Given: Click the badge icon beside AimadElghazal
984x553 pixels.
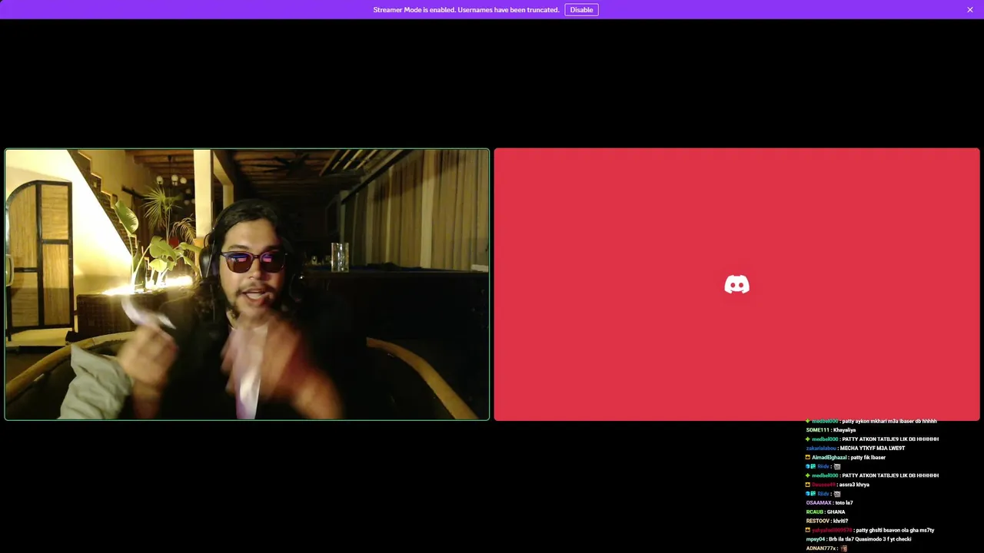Looking at the screenshot, I should coord(808,458).
